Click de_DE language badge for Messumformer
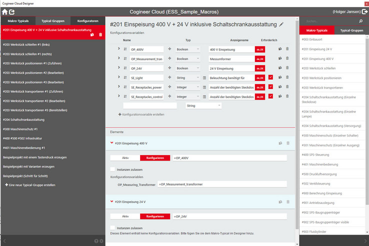The image size is (369, 246). 259,58
